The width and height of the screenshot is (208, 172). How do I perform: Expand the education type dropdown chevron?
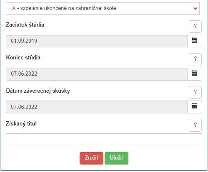195,8
